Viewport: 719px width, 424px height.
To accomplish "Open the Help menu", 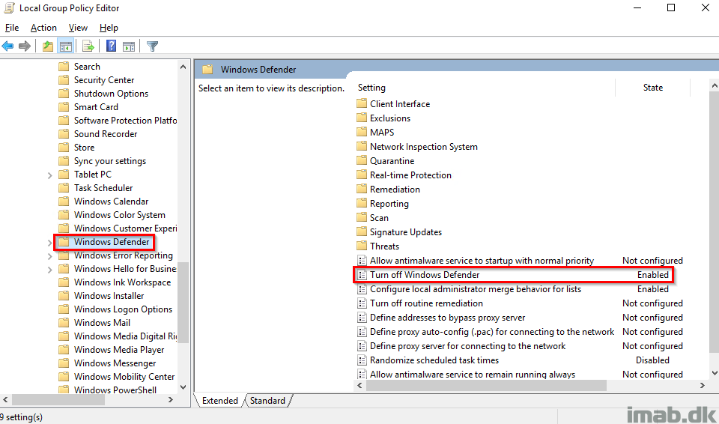I will pyautogui.click(x=109, y=28).
